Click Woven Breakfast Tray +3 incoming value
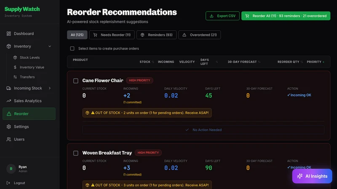Image resolution: width=337 pixels, height=189 pixels. click(127, 168)
